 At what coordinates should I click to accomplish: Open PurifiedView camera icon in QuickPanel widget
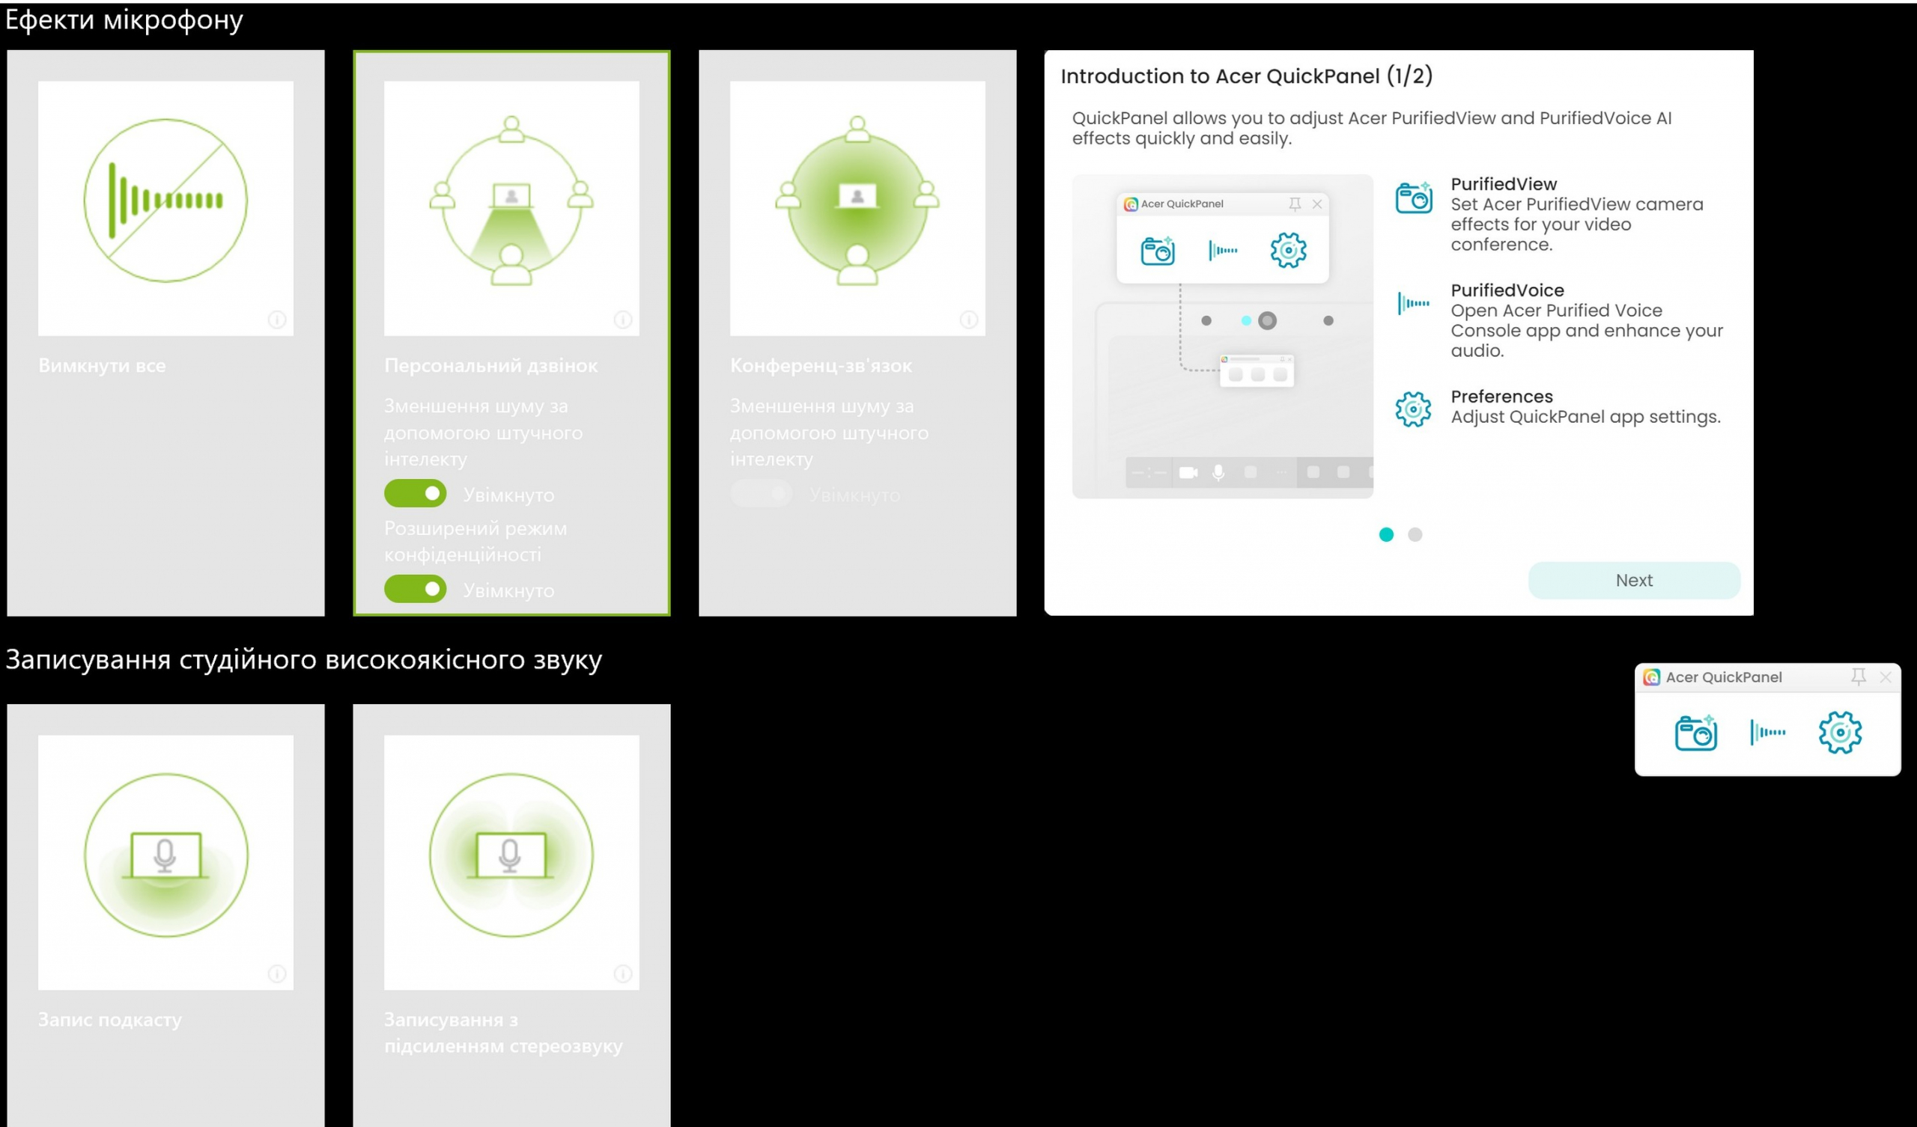tap(1695, 733)
